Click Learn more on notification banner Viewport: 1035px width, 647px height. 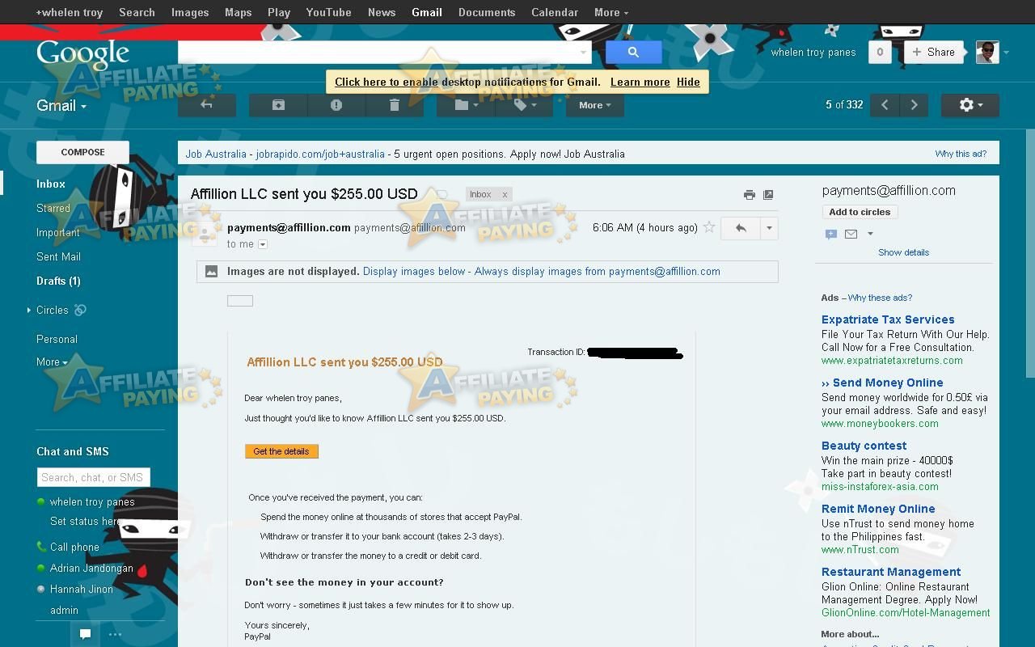coord(640,82)
